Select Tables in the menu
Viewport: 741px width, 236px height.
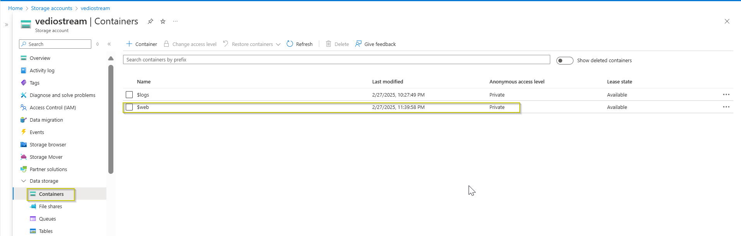point(46,231)
